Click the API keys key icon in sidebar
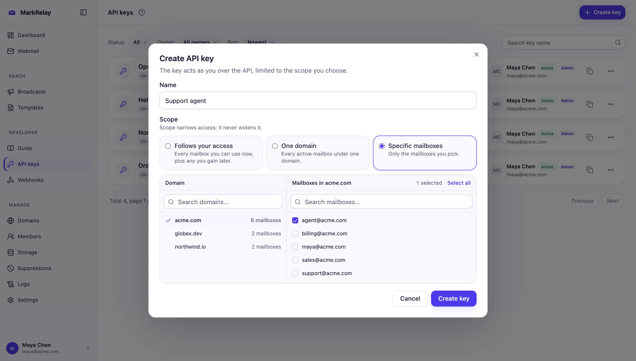Viewport: 636px width, 361px height. point(11,164)
